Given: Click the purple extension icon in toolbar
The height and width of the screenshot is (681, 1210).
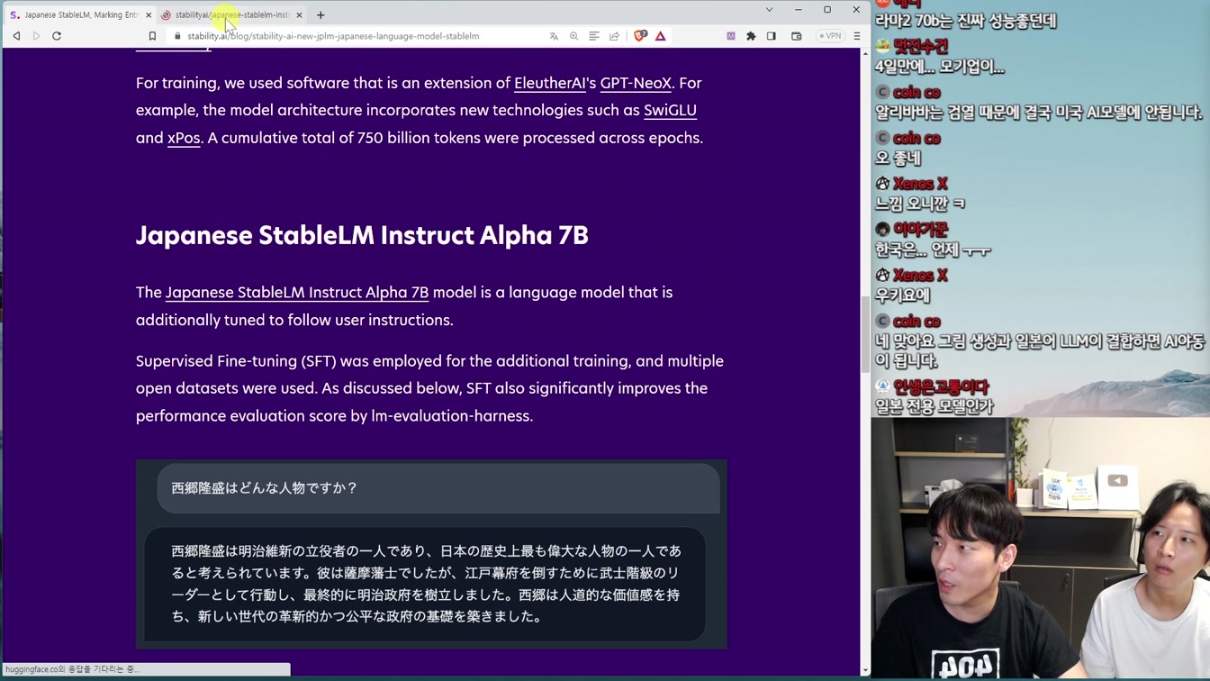Looking at the screenshot, I should (731, 36).
